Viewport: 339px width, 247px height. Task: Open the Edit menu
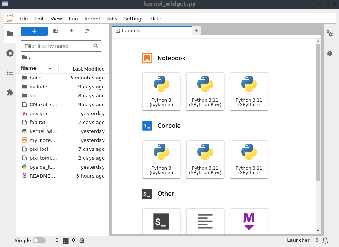(x=39, y=19)
